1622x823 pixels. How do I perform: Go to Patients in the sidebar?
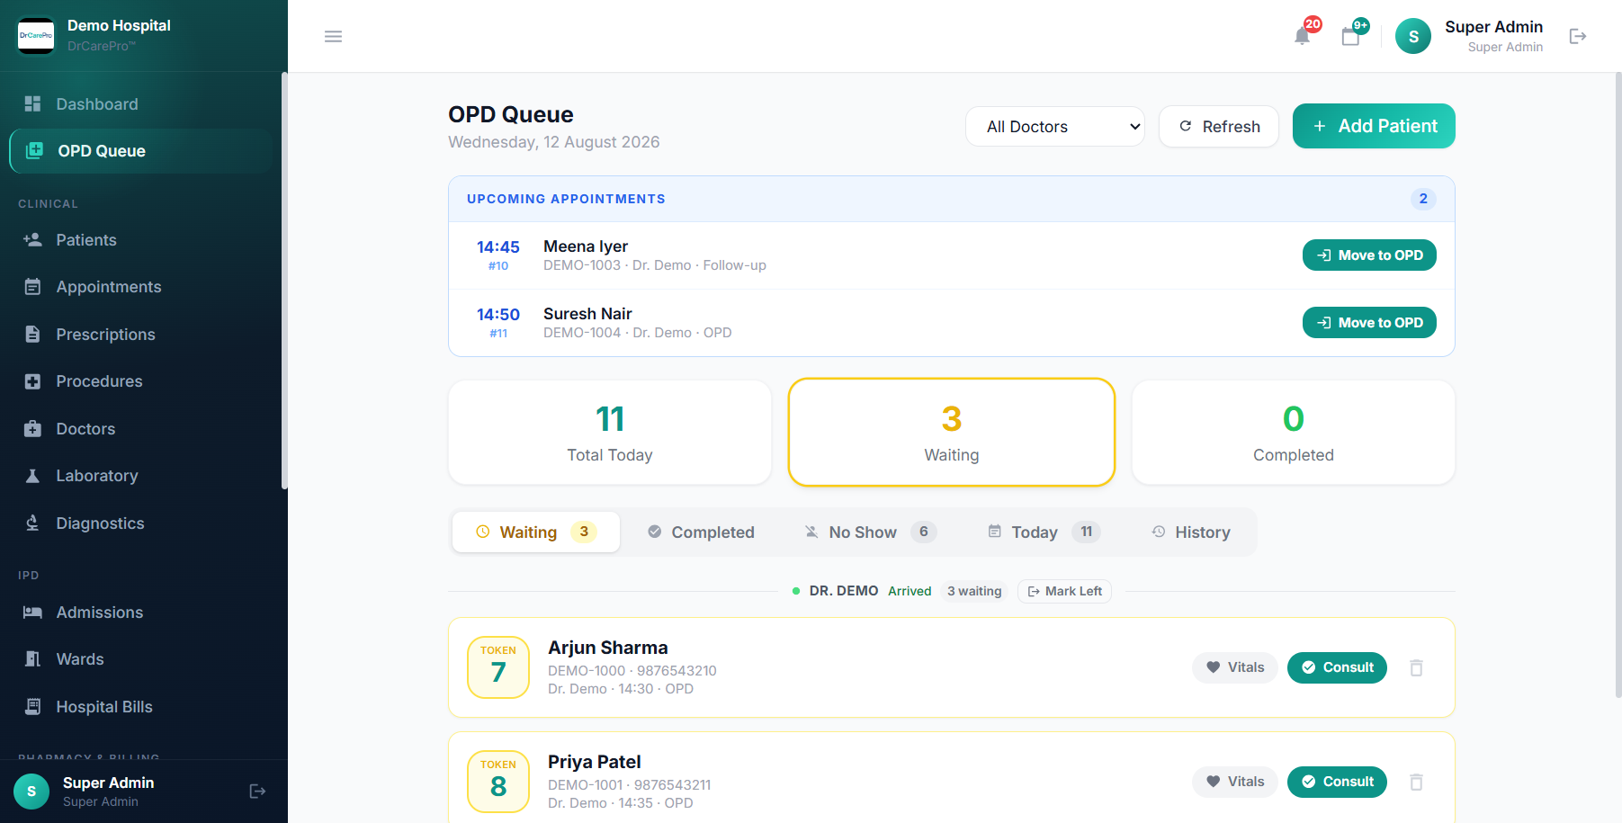coord(140,240)
